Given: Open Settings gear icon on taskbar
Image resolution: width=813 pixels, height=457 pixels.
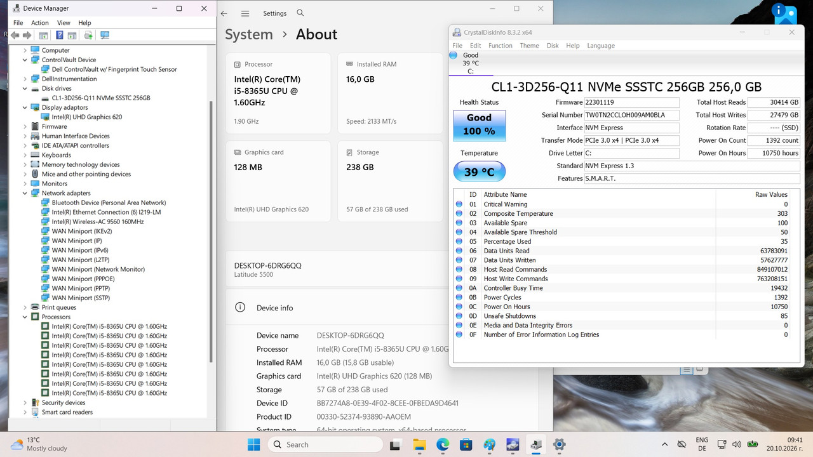Looking at the screenshot, I should [560, 445].
